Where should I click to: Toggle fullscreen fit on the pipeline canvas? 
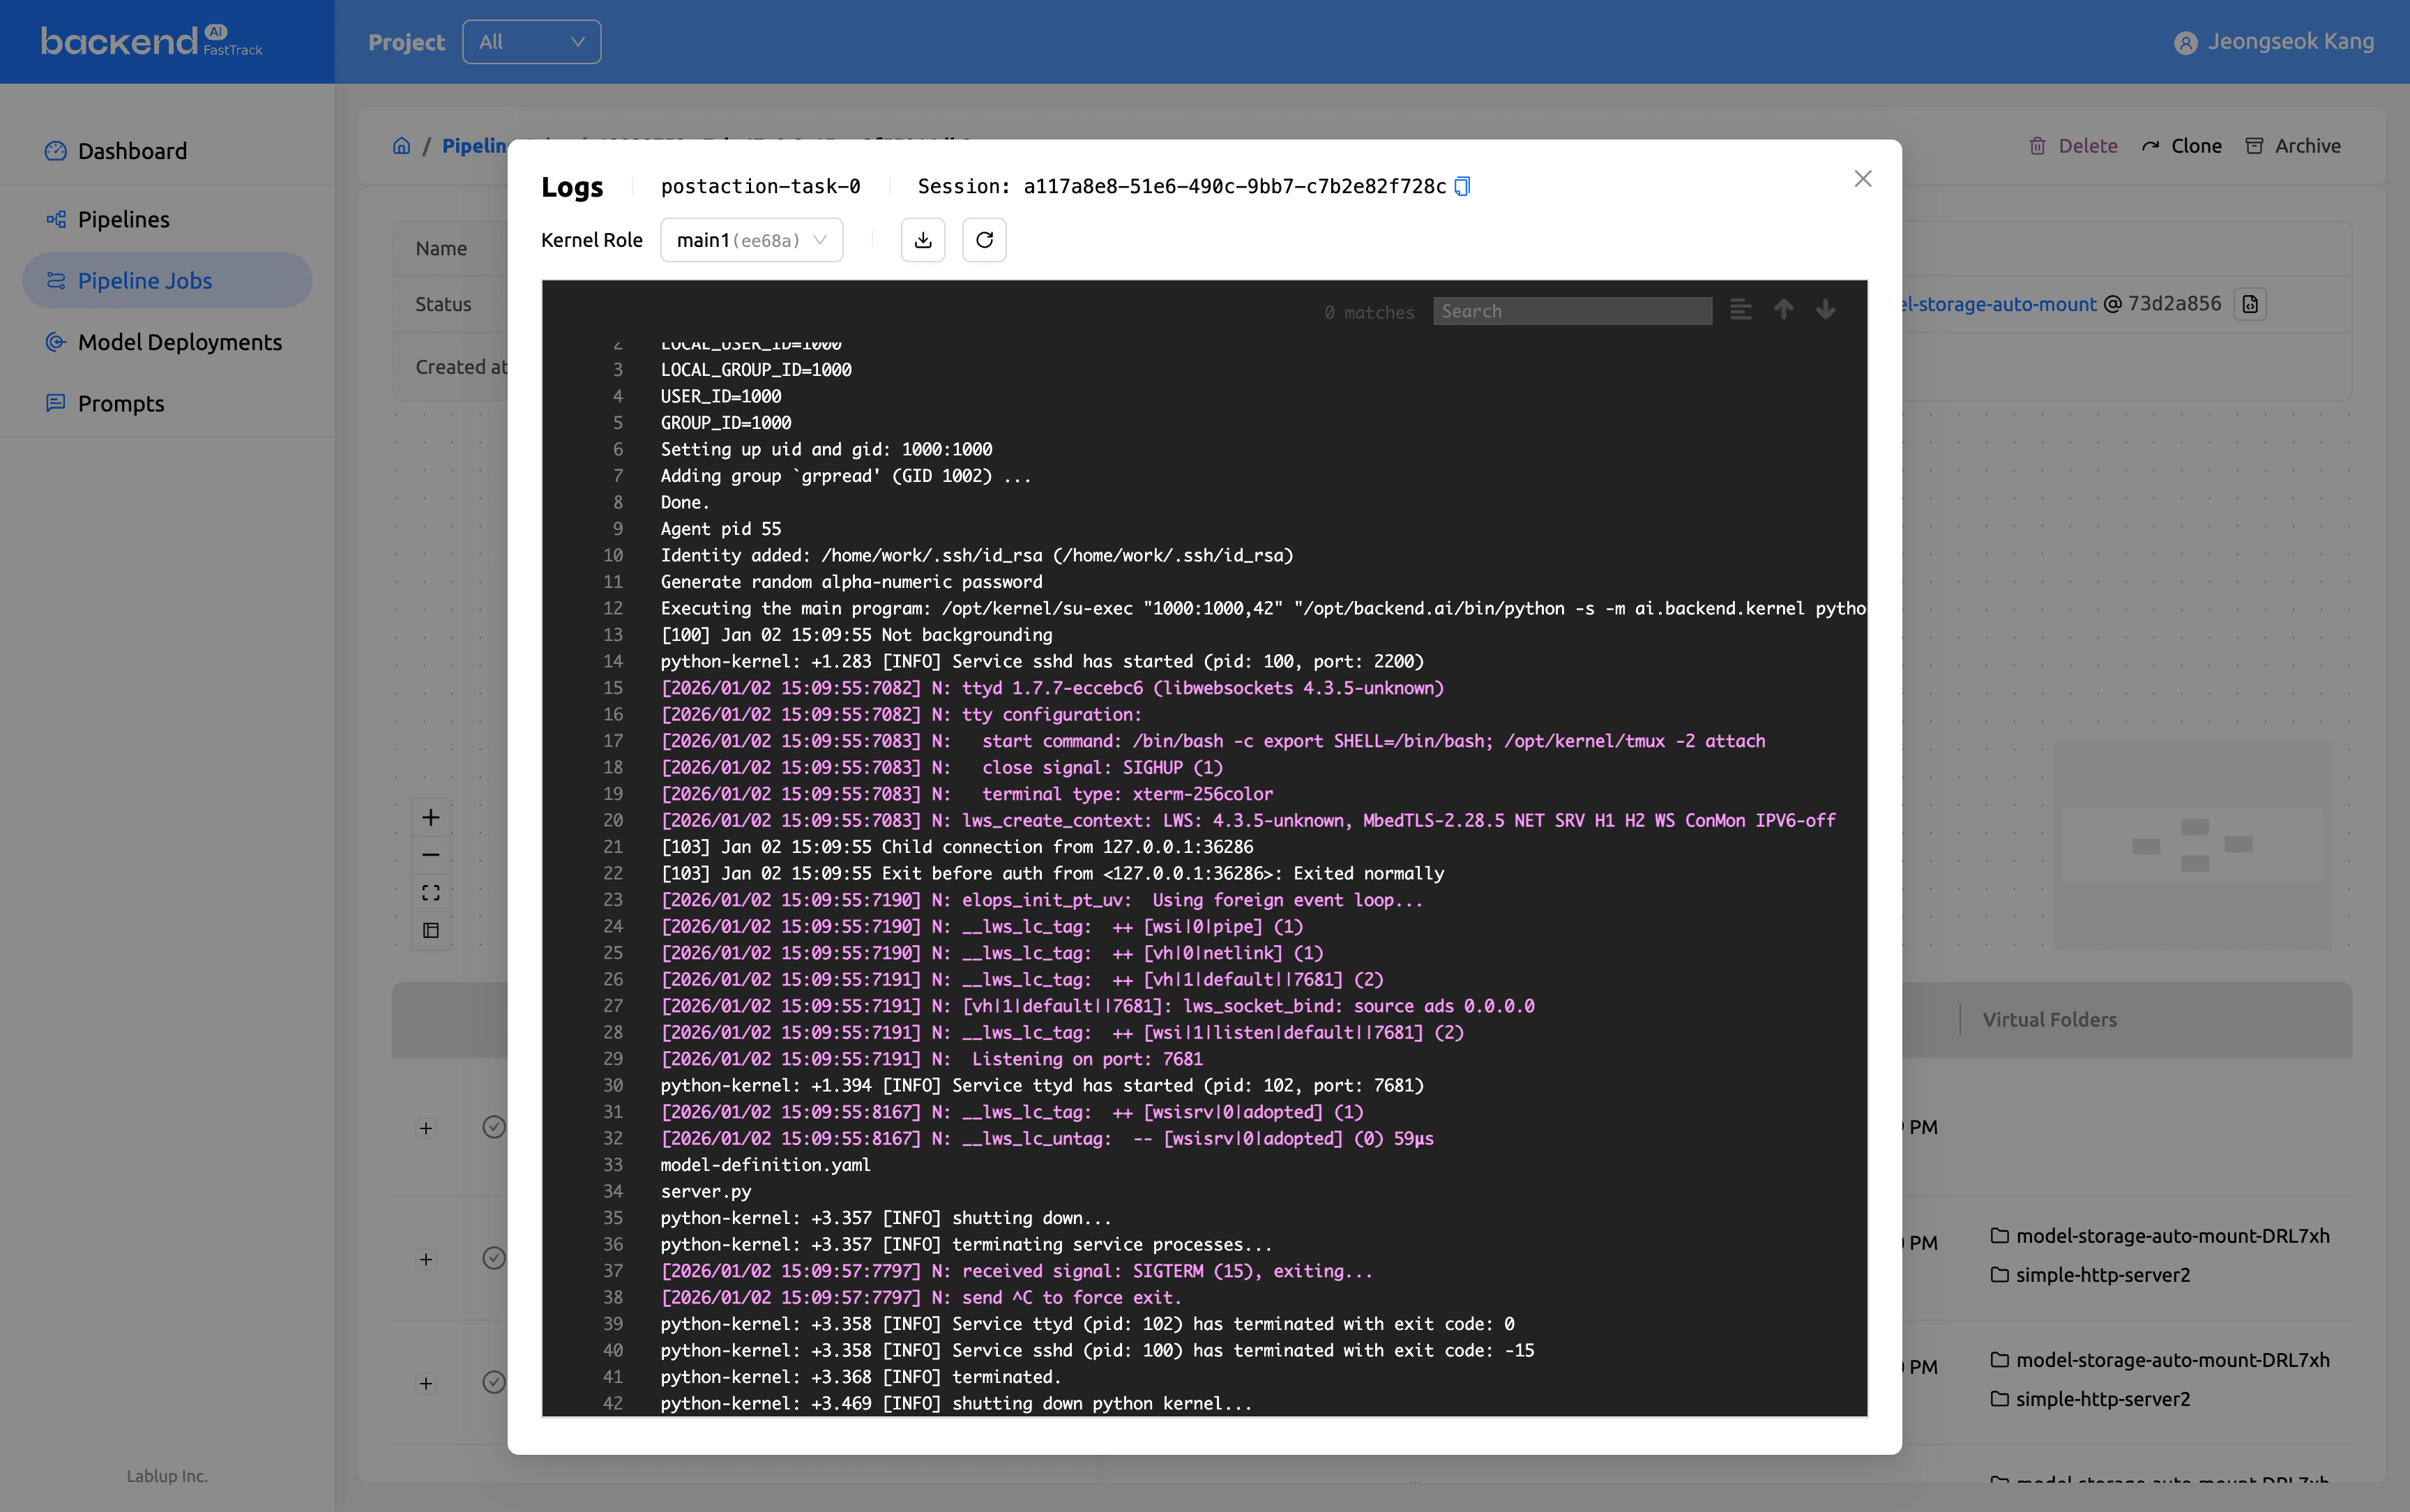[x=431, y=892]
